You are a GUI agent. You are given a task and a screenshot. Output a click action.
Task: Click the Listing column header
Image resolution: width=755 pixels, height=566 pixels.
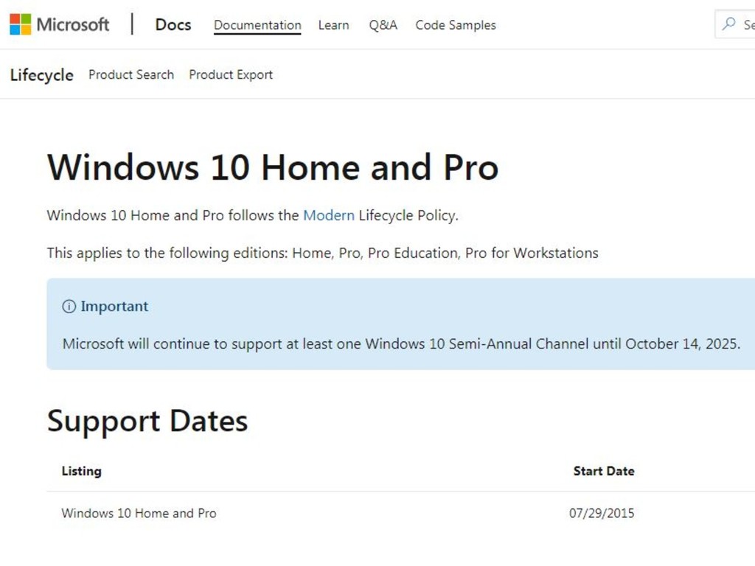point(81,471)
